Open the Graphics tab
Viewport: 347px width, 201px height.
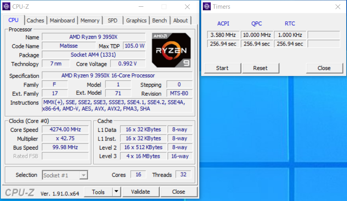click(x=136, y=21)
